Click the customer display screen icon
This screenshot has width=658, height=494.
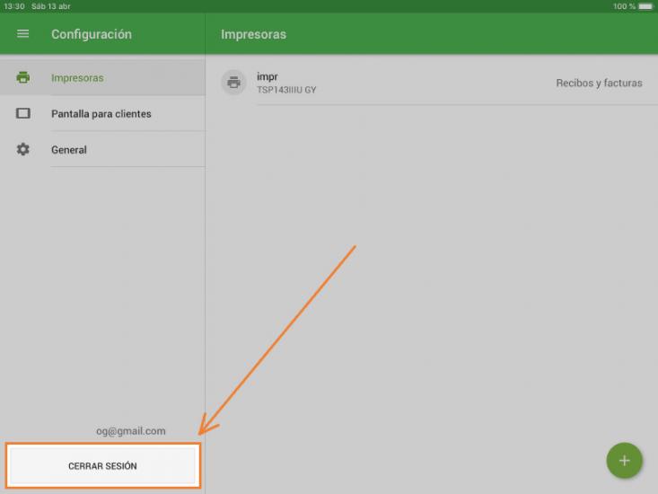click(x=23, y=113)
